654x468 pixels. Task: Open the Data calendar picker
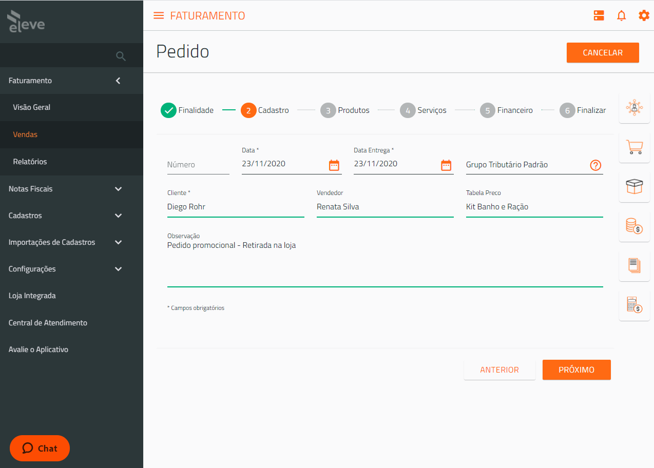(334, 165)
